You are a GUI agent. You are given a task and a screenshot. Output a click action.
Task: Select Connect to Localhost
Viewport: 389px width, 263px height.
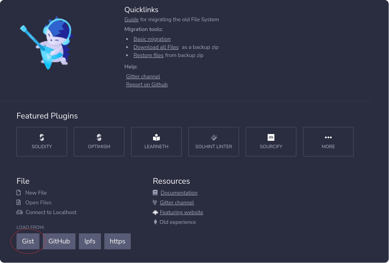pos(51,212)
